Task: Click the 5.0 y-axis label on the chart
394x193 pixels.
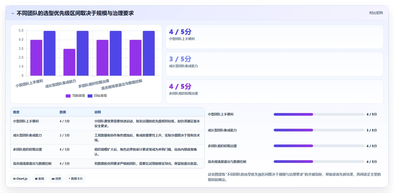Action: coord(21,31)
